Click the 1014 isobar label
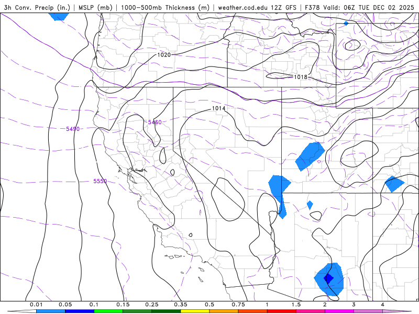The height and width of the screenshot is (314, 419). (218, 108)
